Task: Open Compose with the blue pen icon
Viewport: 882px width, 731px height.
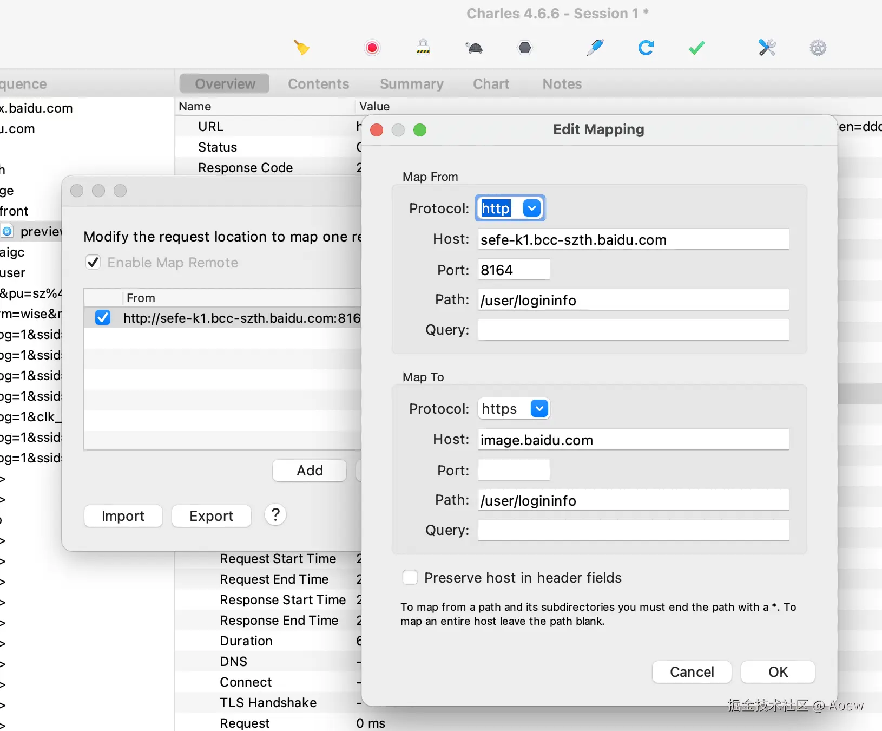Action: click(595, 48)
